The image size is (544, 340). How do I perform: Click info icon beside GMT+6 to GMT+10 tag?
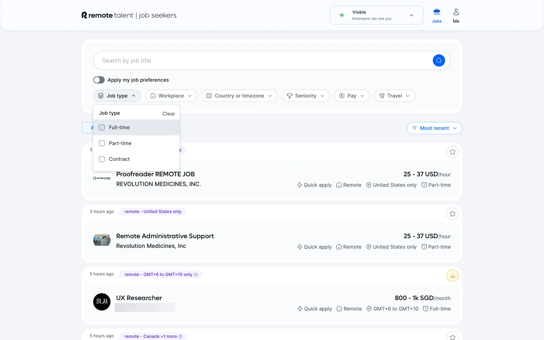click(196, 275)
